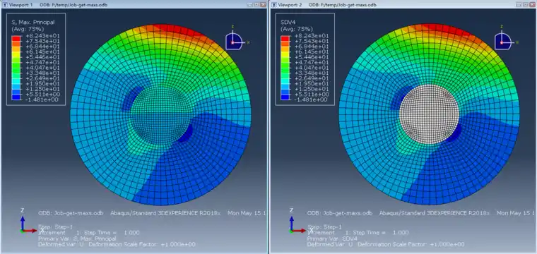Select the 3D compass in Viewport 2
Image resolution: width=537 pixels, height=254 pixels.
[502, 41]
